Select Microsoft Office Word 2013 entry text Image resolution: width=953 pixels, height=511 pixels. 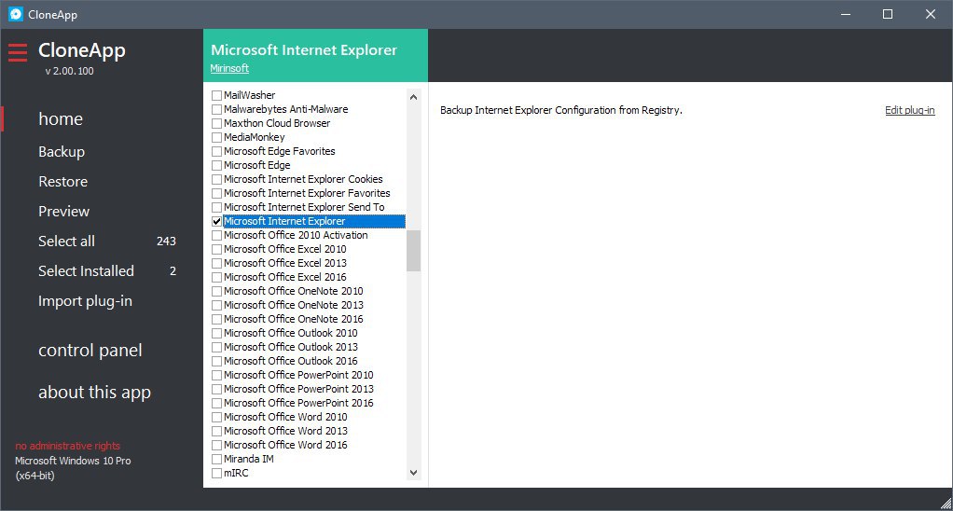pos(285,431)
